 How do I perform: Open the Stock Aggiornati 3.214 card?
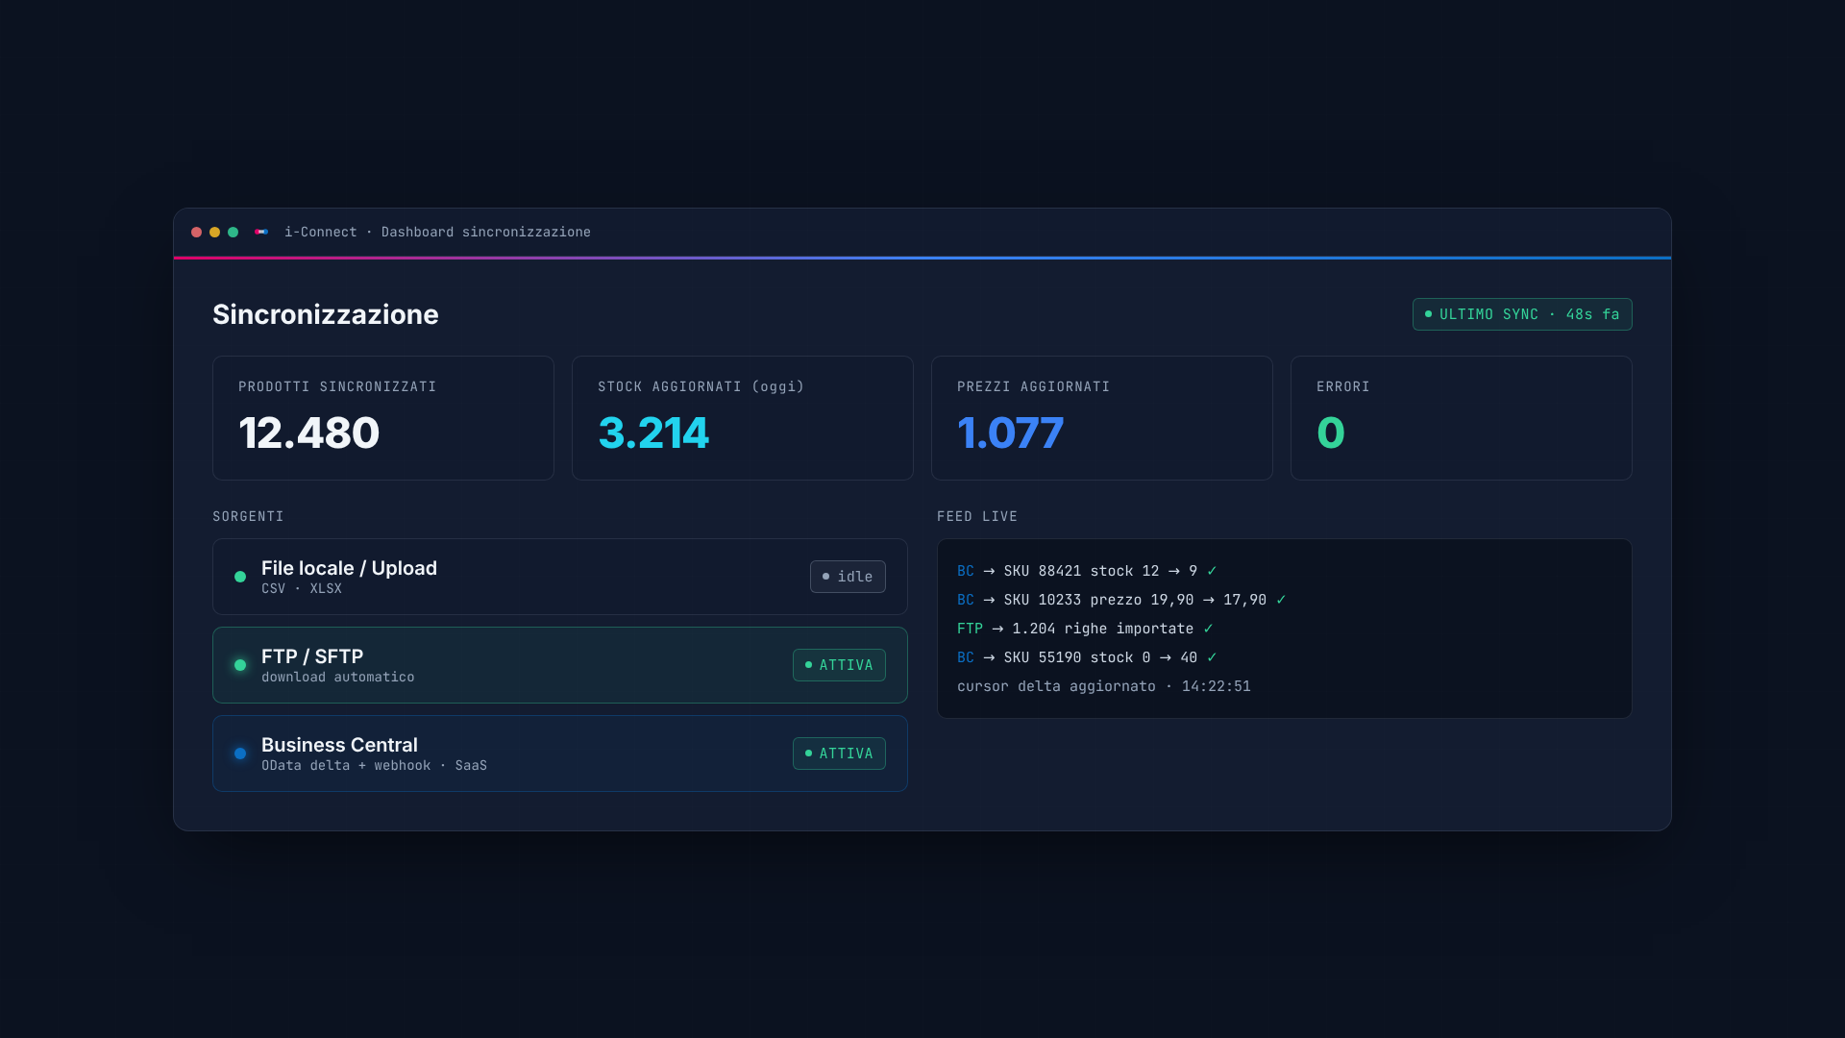coord(743,418)
